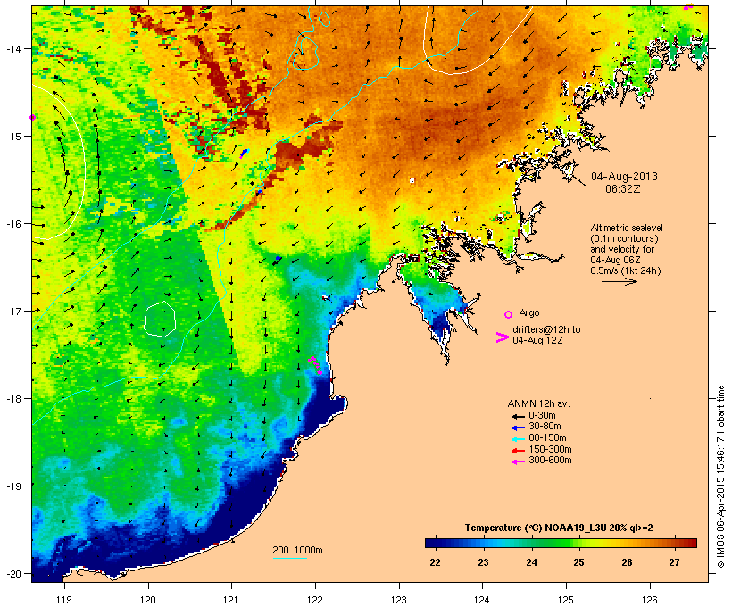Screen dimensions: 732x607
Task: Click the Temperature NOAA19_L3U colorbar title
Action: tap(559, 528)
